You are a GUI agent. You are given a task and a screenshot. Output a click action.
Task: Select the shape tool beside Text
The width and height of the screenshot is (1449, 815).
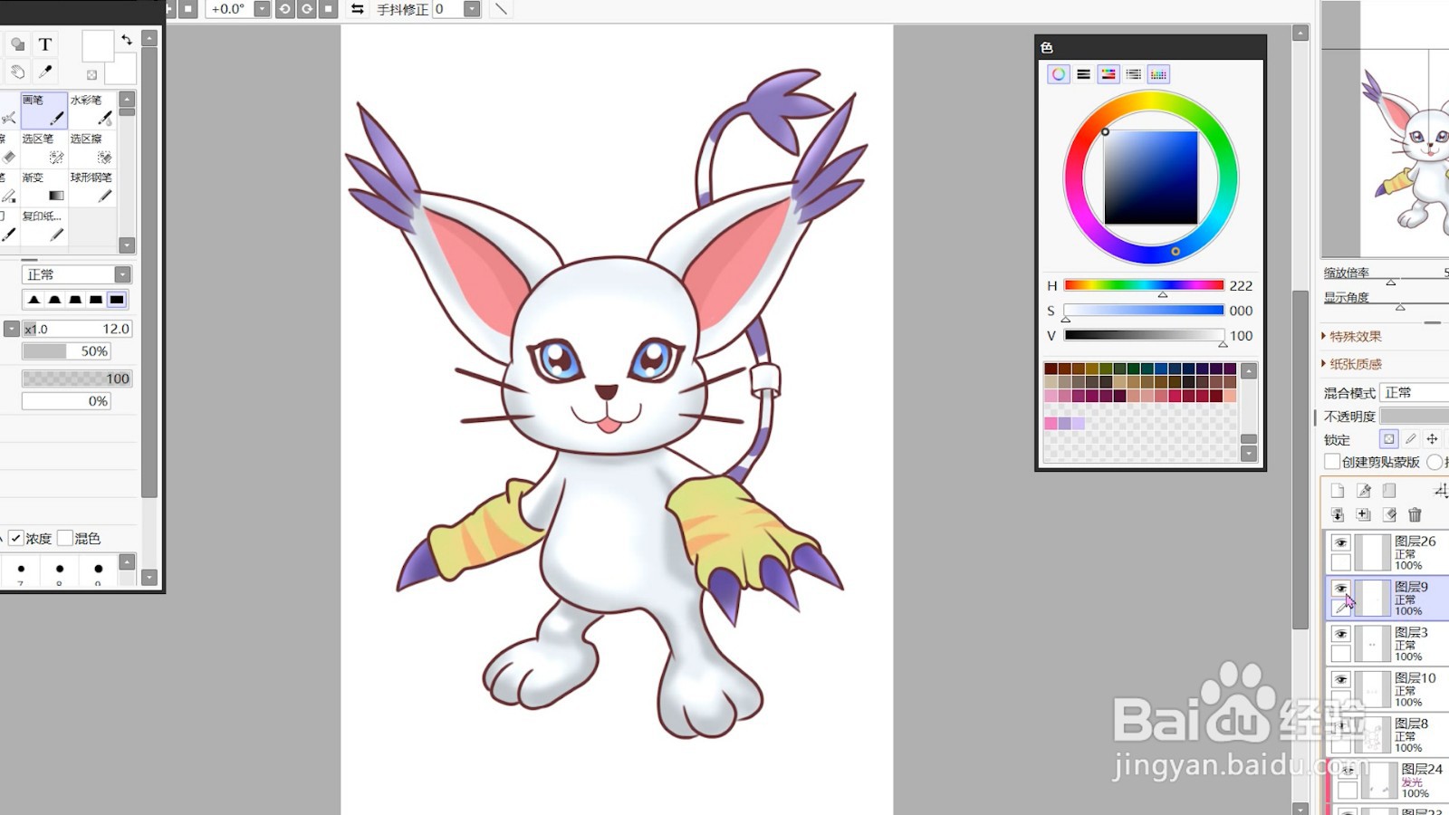click(17, 44)
